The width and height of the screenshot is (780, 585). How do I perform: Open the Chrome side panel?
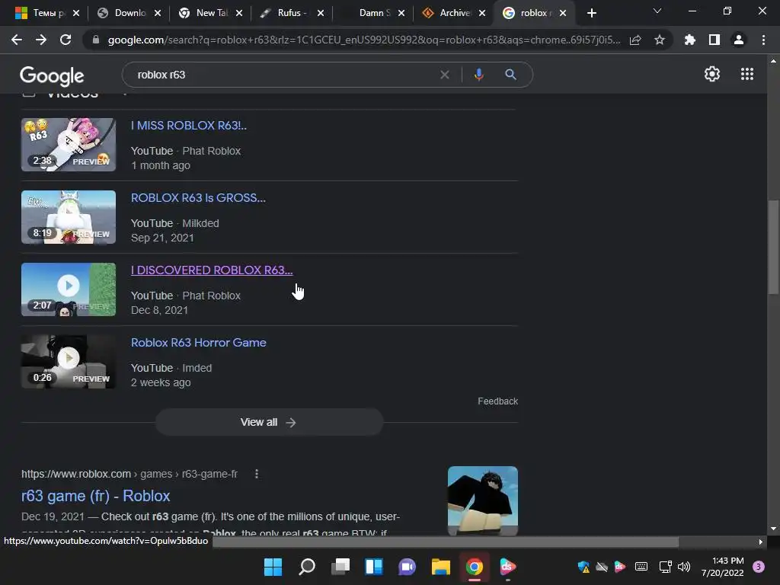pyautogui.click(x=714, y=40)
